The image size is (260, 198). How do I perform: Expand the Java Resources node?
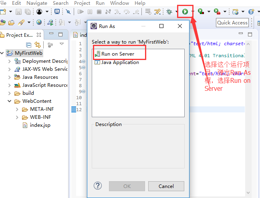click(x=10, y=77)
